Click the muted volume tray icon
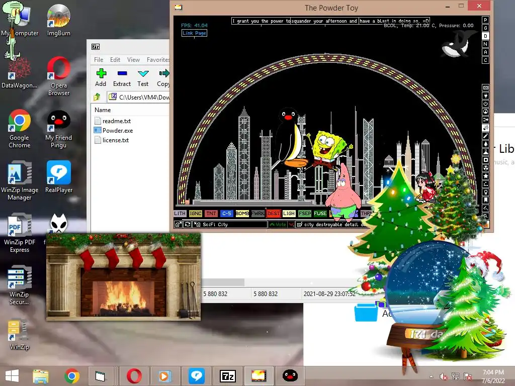 click(444, 376)
